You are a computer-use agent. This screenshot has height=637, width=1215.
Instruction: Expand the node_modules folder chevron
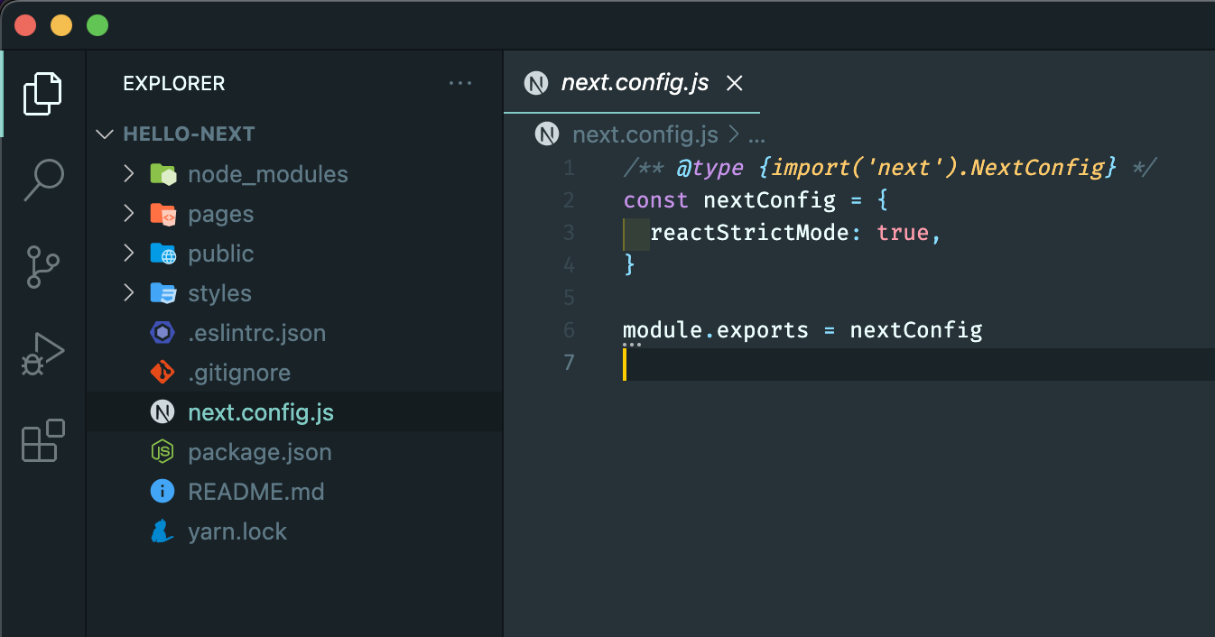[129, 174]
